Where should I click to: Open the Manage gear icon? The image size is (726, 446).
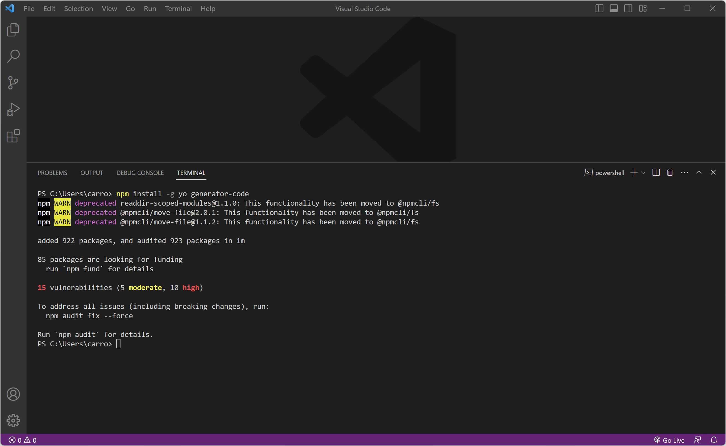pyautogui.click(x=13, y=420)
